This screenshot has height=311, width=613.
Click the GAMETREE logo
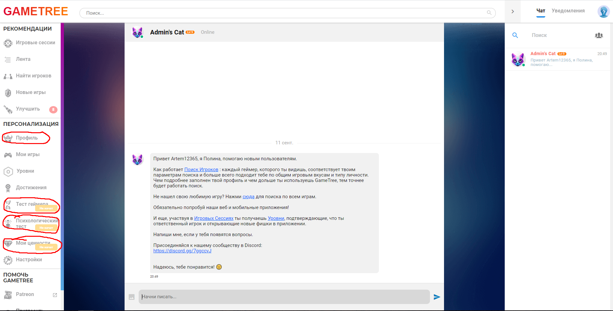click(x=36, y=11)
